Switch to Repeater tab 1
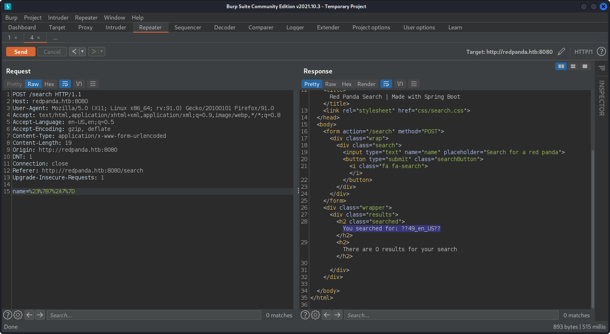 9,38
